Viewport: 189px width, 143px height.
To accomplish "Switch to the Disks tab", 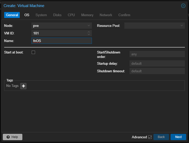I will click(x=57, y=15).
